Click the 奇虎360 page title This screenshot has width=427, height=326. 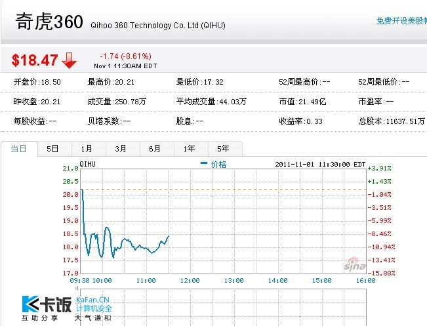(x=49, y=22)
